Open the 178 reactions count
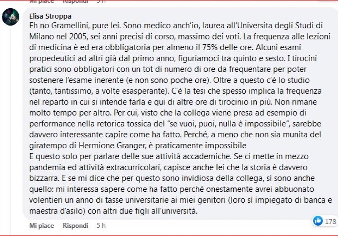 330,221
